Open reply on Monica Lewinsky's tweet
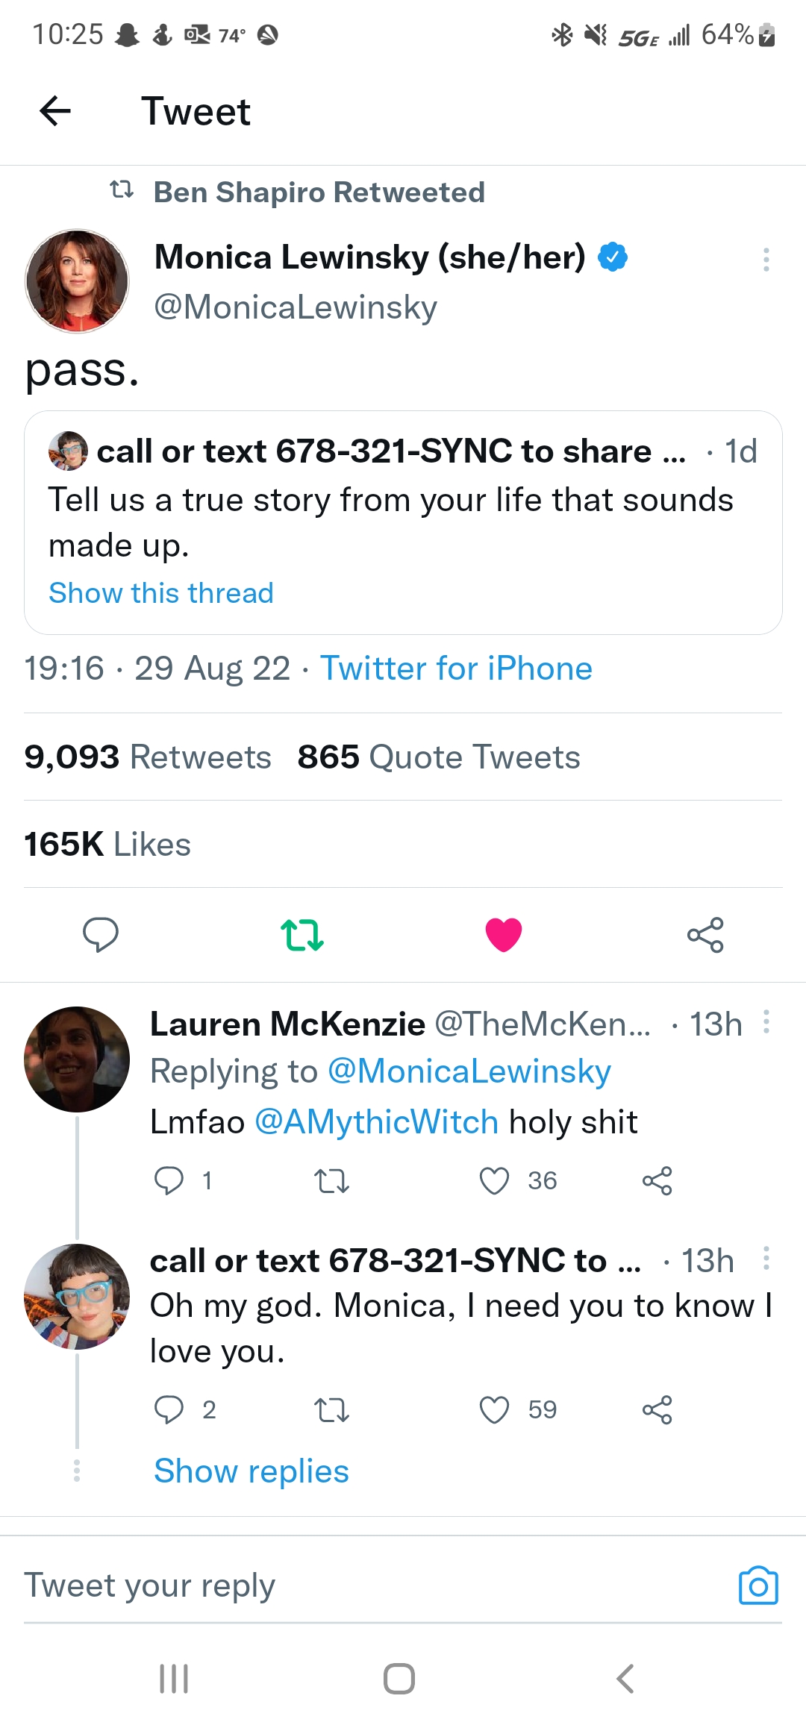The width and height of the screenshot is (806, 1728). pos(100,934)
